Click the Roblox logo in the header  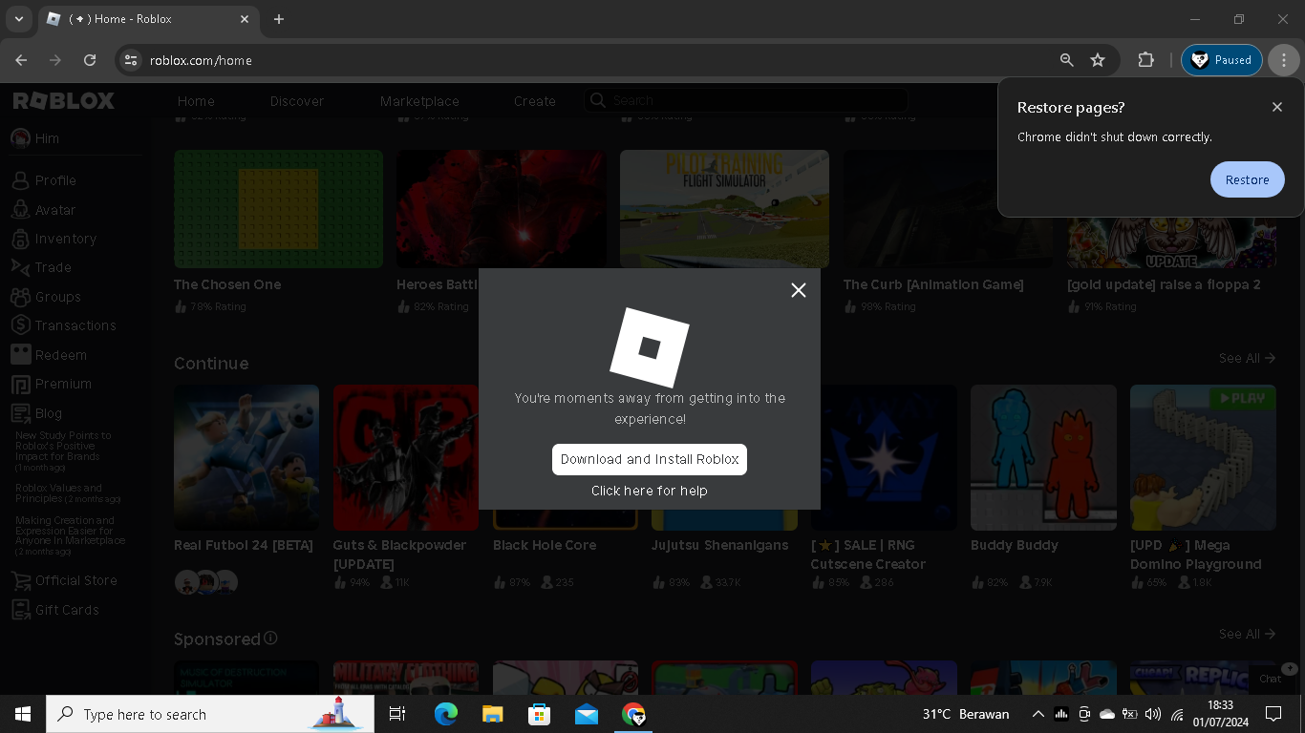click(63, 100)
